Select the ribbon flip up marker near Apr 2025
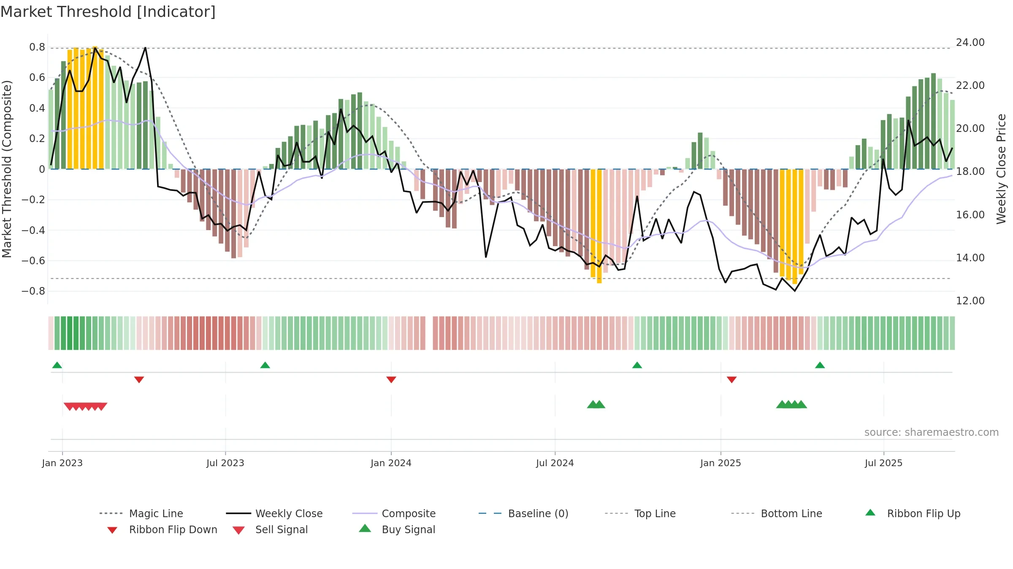 (x=820, y=365)
